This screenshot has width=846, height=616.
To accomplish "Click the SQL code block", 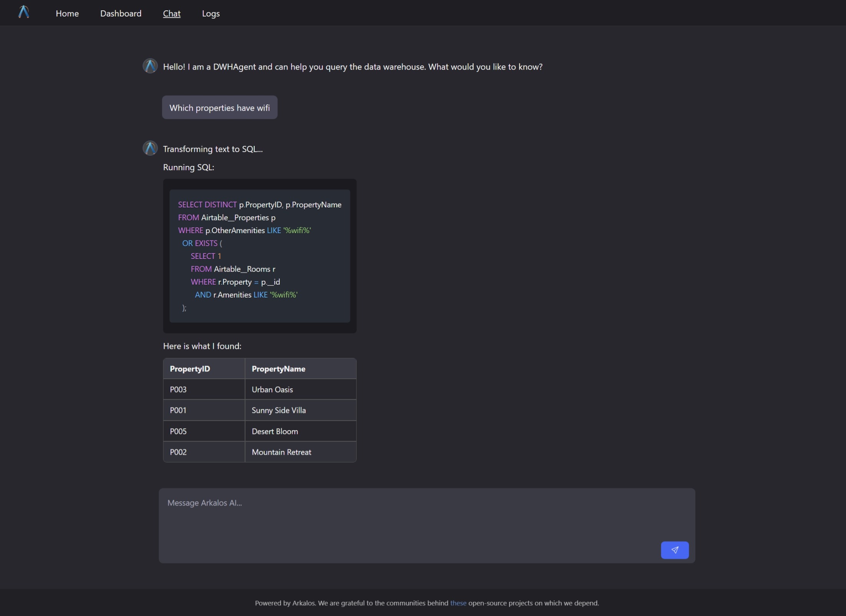I will (259, 255).
